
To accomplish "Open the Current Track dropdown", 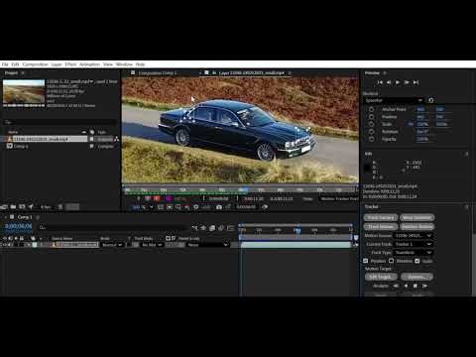I will click(414, 244).
